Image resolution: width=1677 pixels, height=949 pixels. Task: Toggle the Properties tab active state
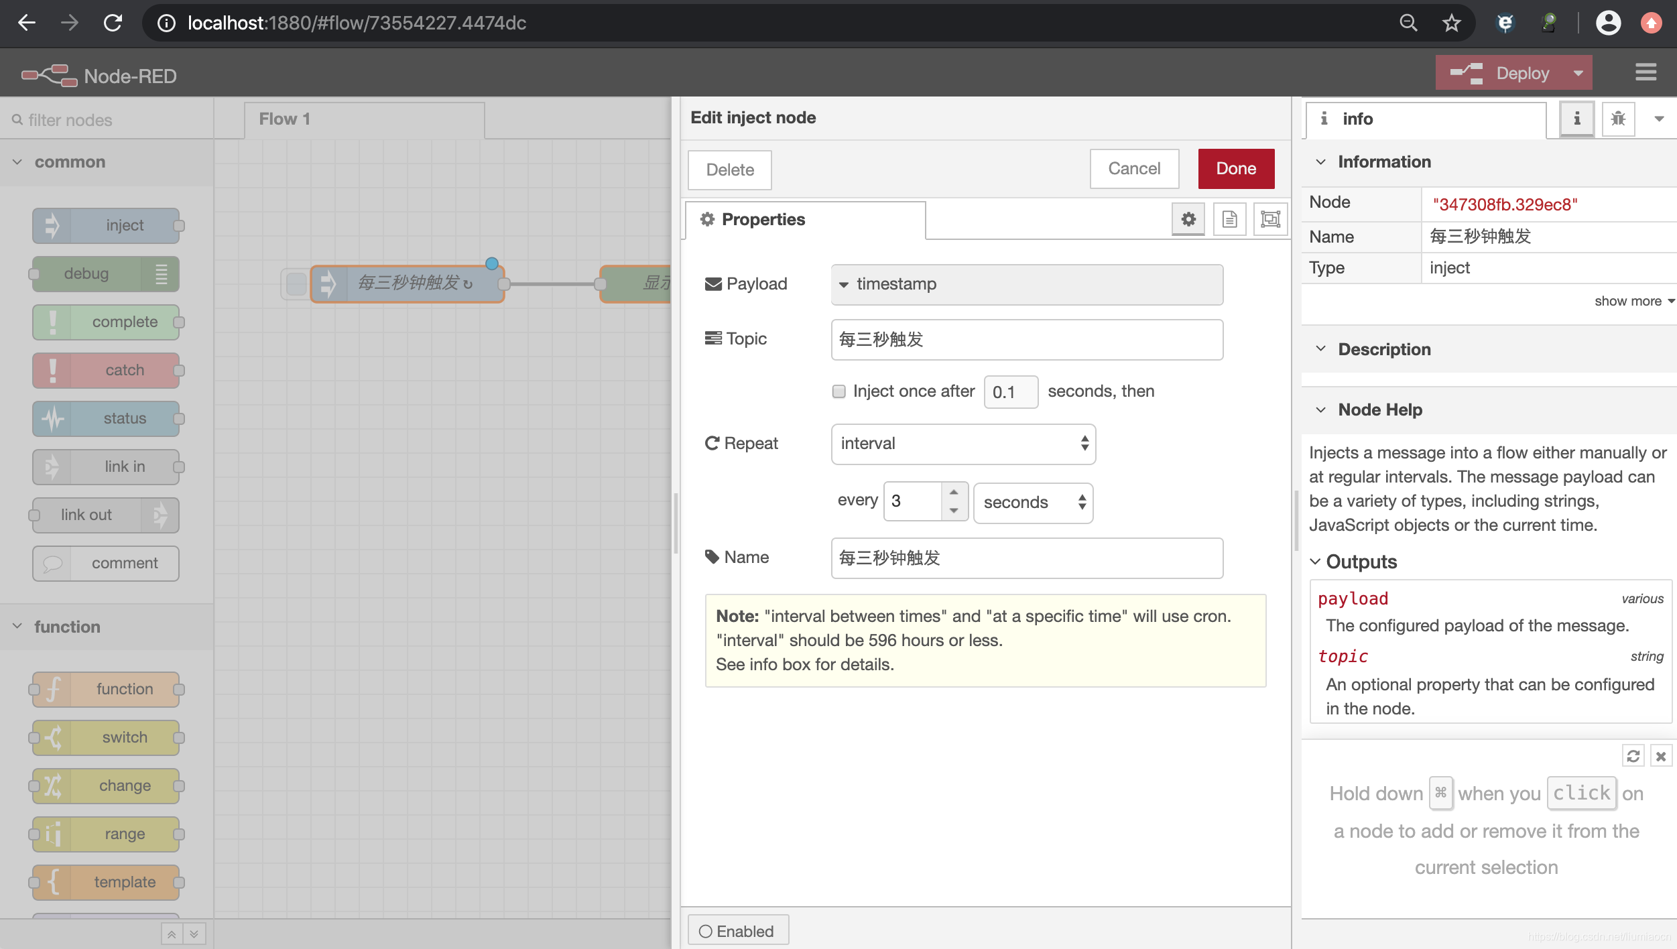click(x=806, y=219)
